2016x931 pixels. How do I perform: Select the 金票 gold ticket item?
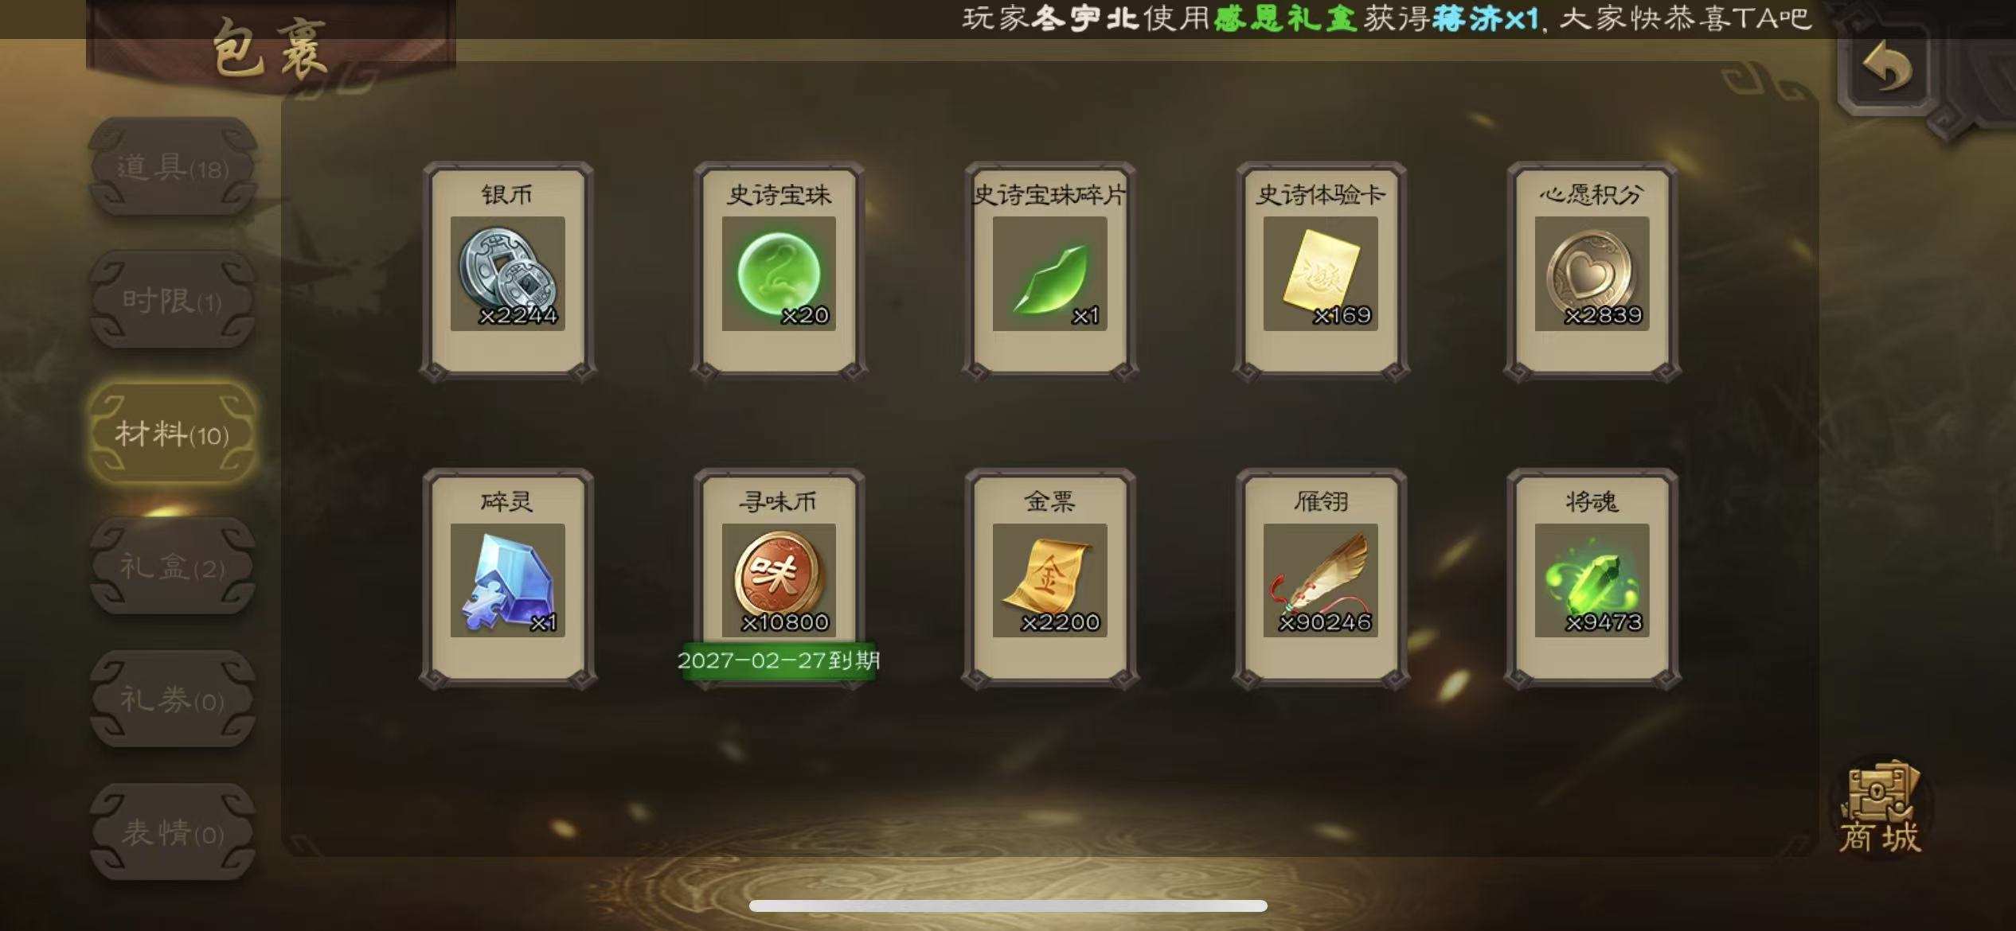point(1049,578)
